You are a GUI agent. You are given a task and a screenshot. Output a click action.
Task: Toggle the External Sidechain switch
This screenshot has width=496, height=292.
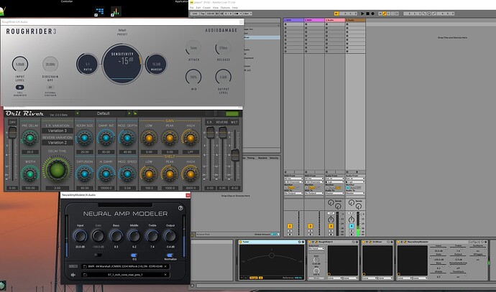point(50,87)
